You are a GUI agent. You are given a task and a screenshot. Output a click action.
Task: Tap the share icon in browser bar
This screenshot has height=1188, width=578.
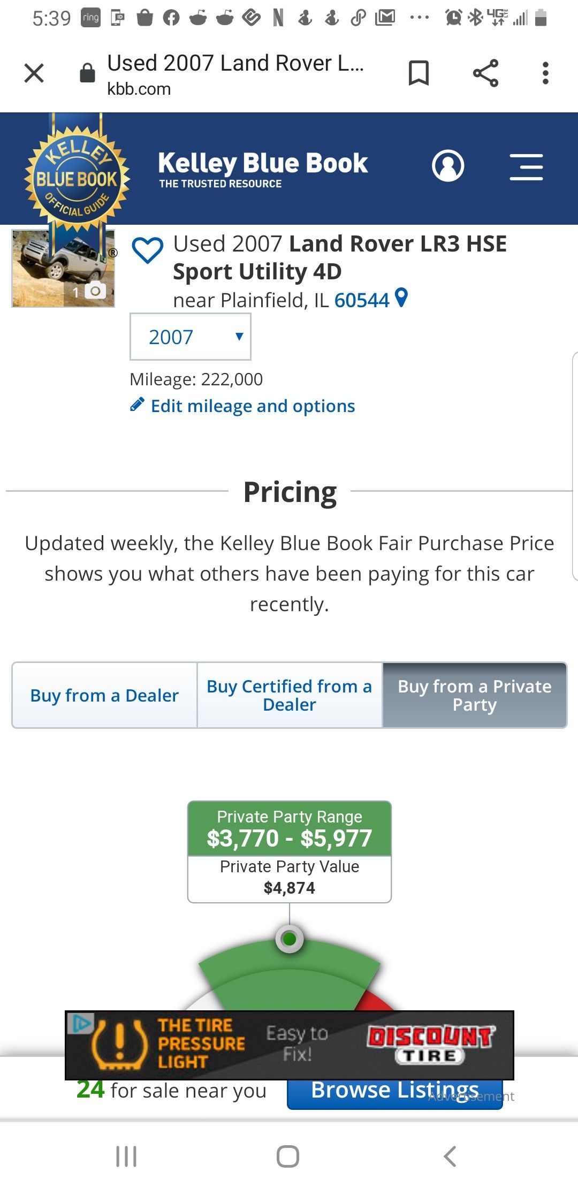pos(485,73)
